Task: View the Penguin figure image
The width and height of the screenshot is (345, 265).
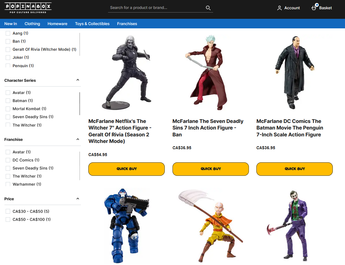Action: [294, 73]
